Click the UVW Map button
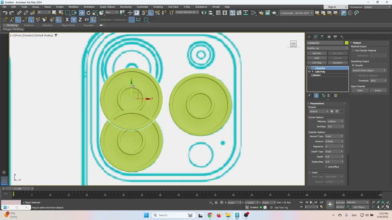The width and height of the screenshot is (392, 220). [317, 63]
